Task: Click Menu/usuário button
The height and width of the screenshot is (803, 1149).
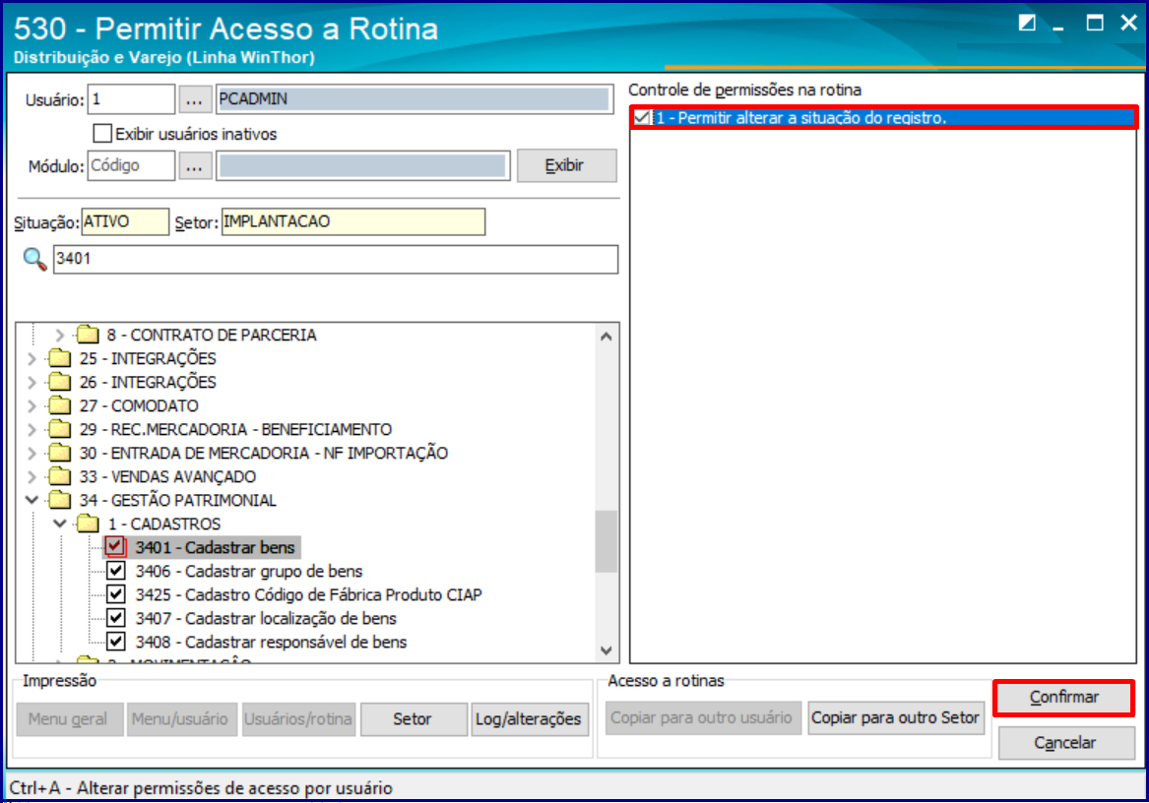Action: coord(180,719)
